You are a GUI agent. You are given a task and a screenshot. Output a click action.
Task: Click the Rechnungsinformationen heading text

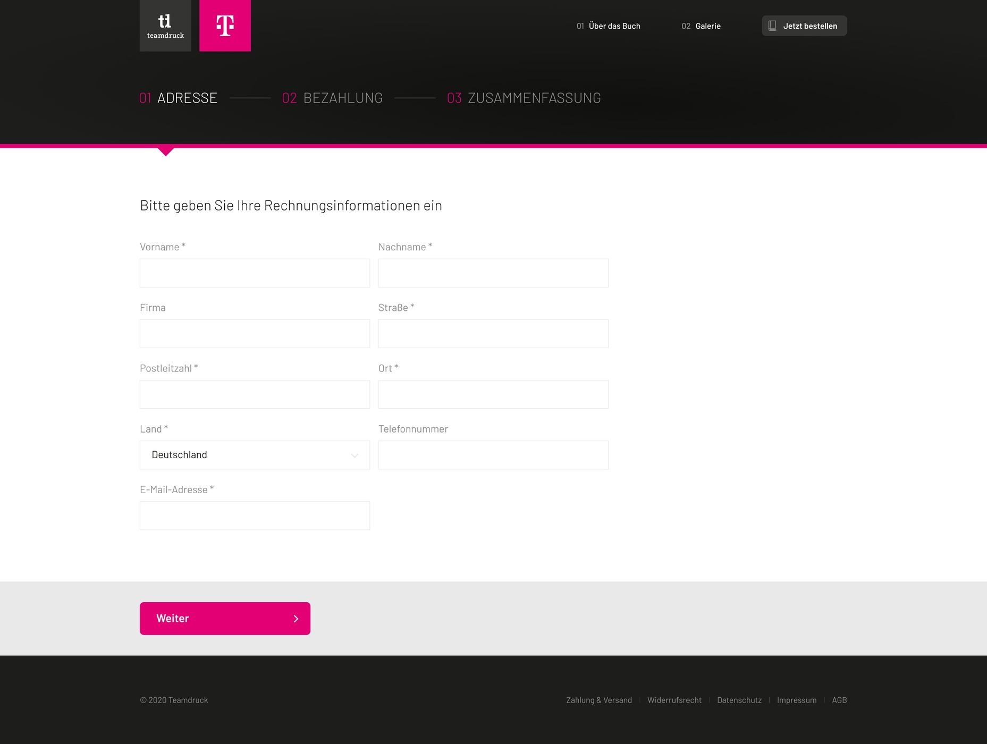pyautogui.click(x=291, y=206)
